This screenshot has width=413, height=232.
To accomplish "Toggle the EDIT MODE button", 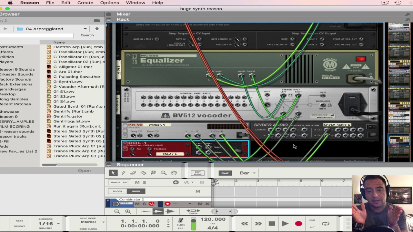I will pos(197,173).
